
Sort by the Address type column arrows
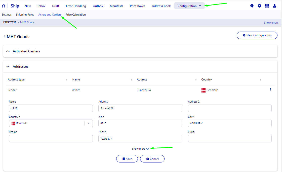tap(67, 80)
